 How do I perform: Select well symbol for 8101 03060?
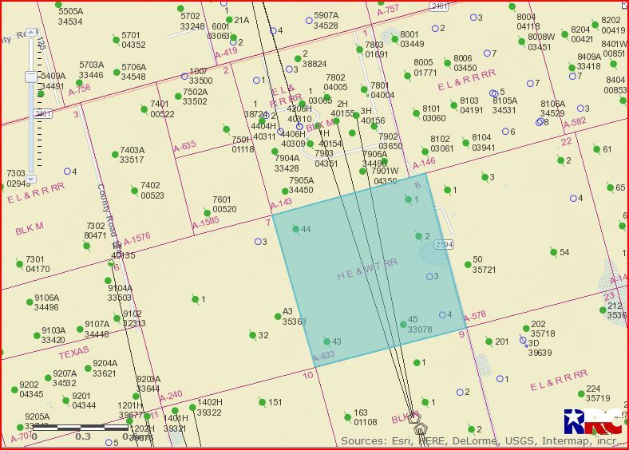click(x=417, y=113)
